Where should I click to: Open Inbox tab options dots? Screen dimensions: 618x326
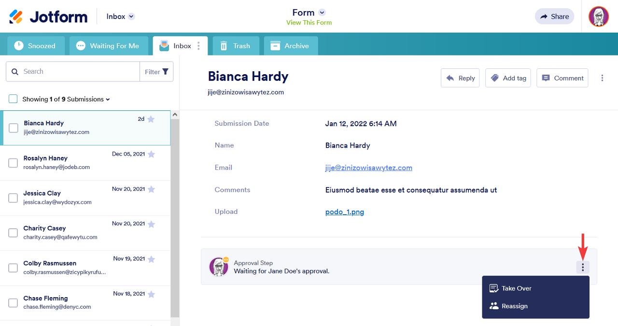point(198,46)
